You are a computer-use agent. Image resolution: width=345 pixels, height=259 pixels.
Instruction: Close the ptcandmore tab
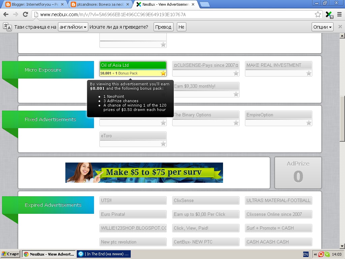(128, 4)
